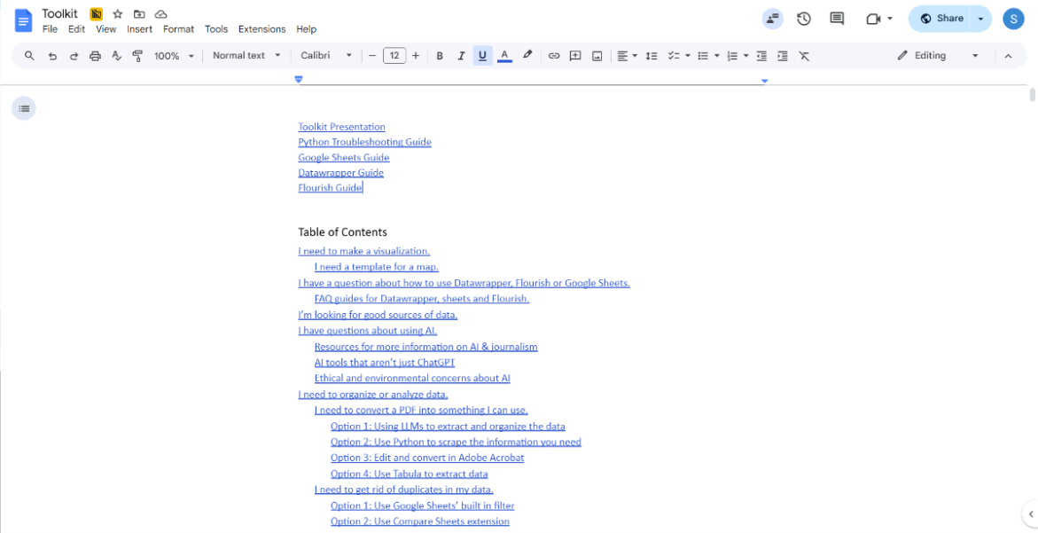This screenshot has height=533, width=1038.
Task: Hide the menus with the collapse chevron
Action: (1008, 56)
